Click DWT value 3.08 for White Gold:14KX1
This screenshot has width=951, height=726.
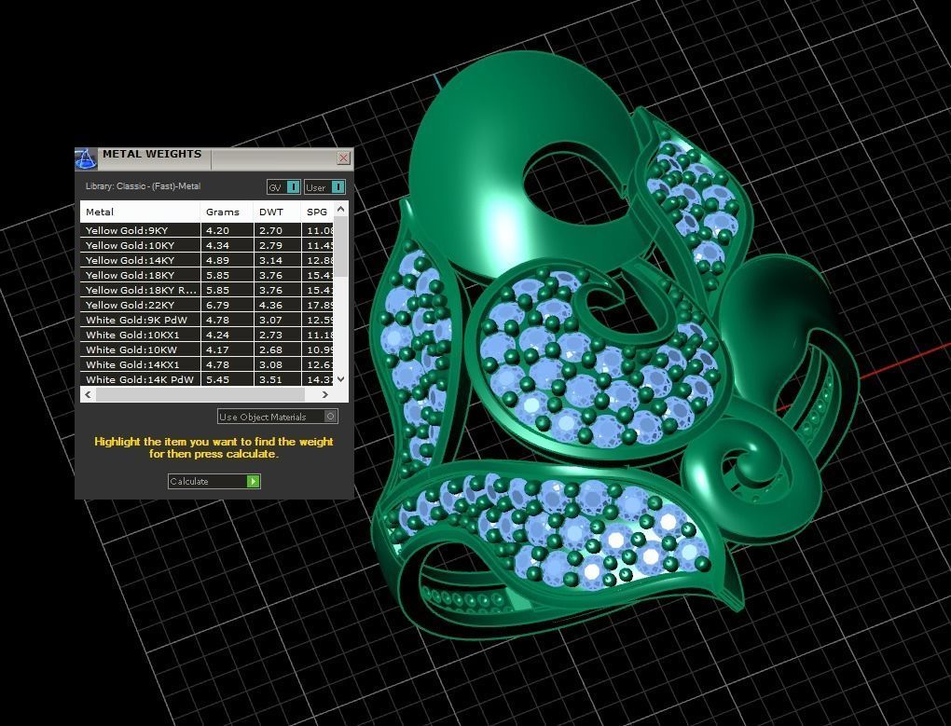tap(270, 364)
